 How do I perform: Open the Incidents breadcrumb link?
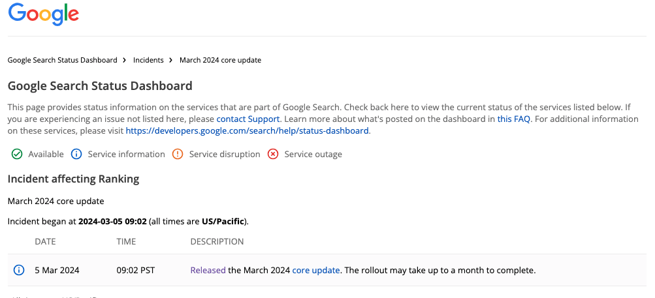[148, 60]
